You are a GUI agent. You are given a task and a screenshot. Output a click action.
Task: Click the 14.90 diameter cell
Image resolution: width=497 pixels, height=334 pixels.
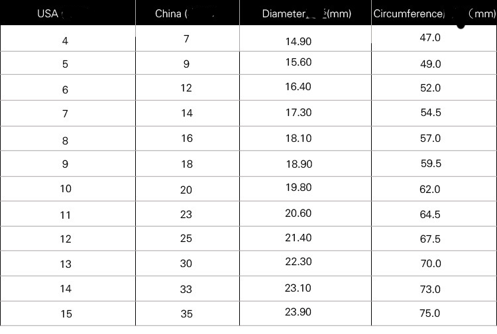coord(298,41)
